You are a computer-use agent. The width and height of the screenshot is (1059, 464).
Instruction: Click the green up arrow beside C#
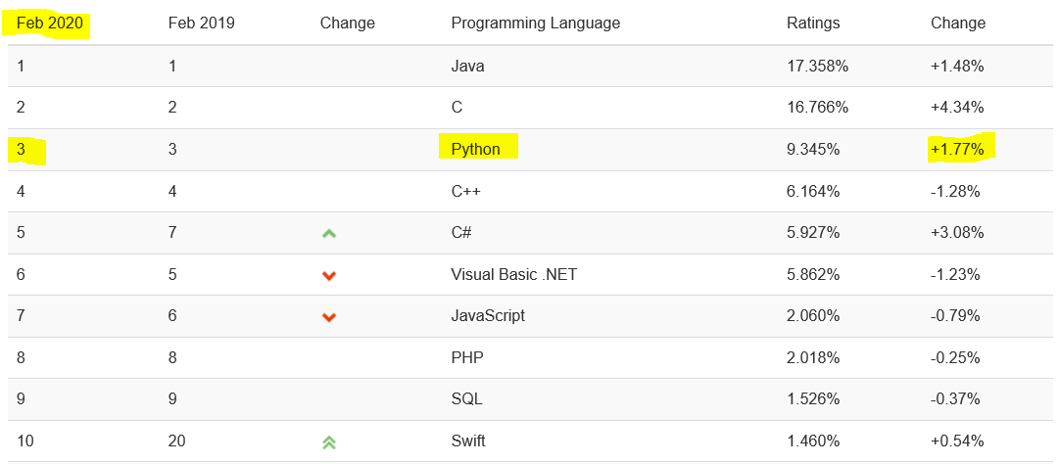329,233
